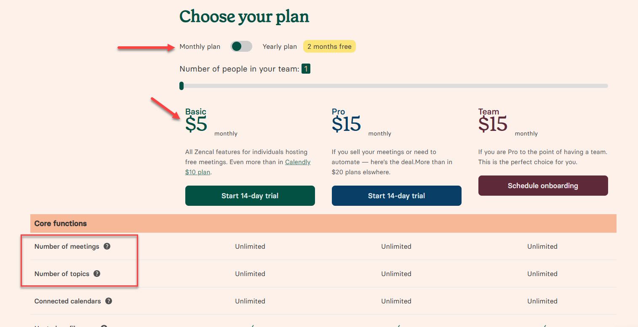Viewport: 638px width, 327px height.
Task: Open help tooltip for Number of meetings
Action: point(107,246)
